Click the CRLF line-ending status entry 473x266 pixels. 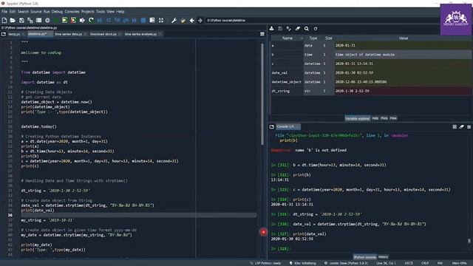(x=425, y=263)
